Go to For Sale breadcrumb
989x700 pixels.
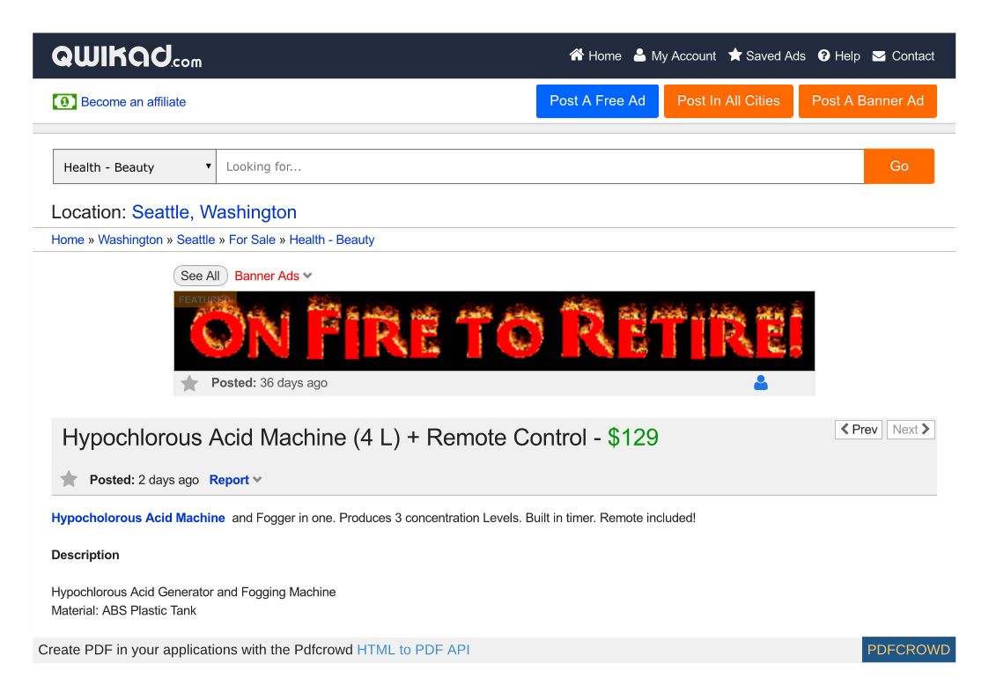(252, 239)
